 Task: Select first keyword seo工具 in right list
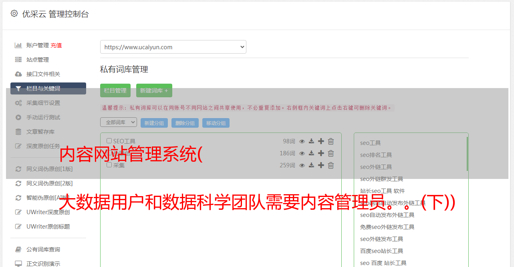[370, 143]
